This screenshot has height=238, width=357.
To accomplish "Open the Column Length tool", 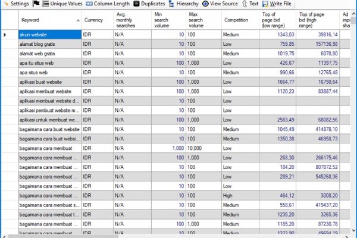I will click(108, 4).
